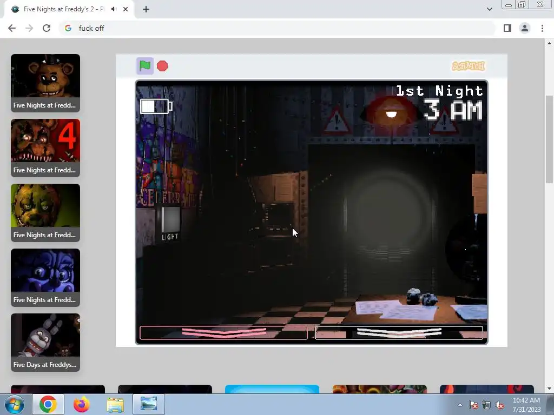
Task: Open the Chrome profile menu
Action: (x=525, y=28)
